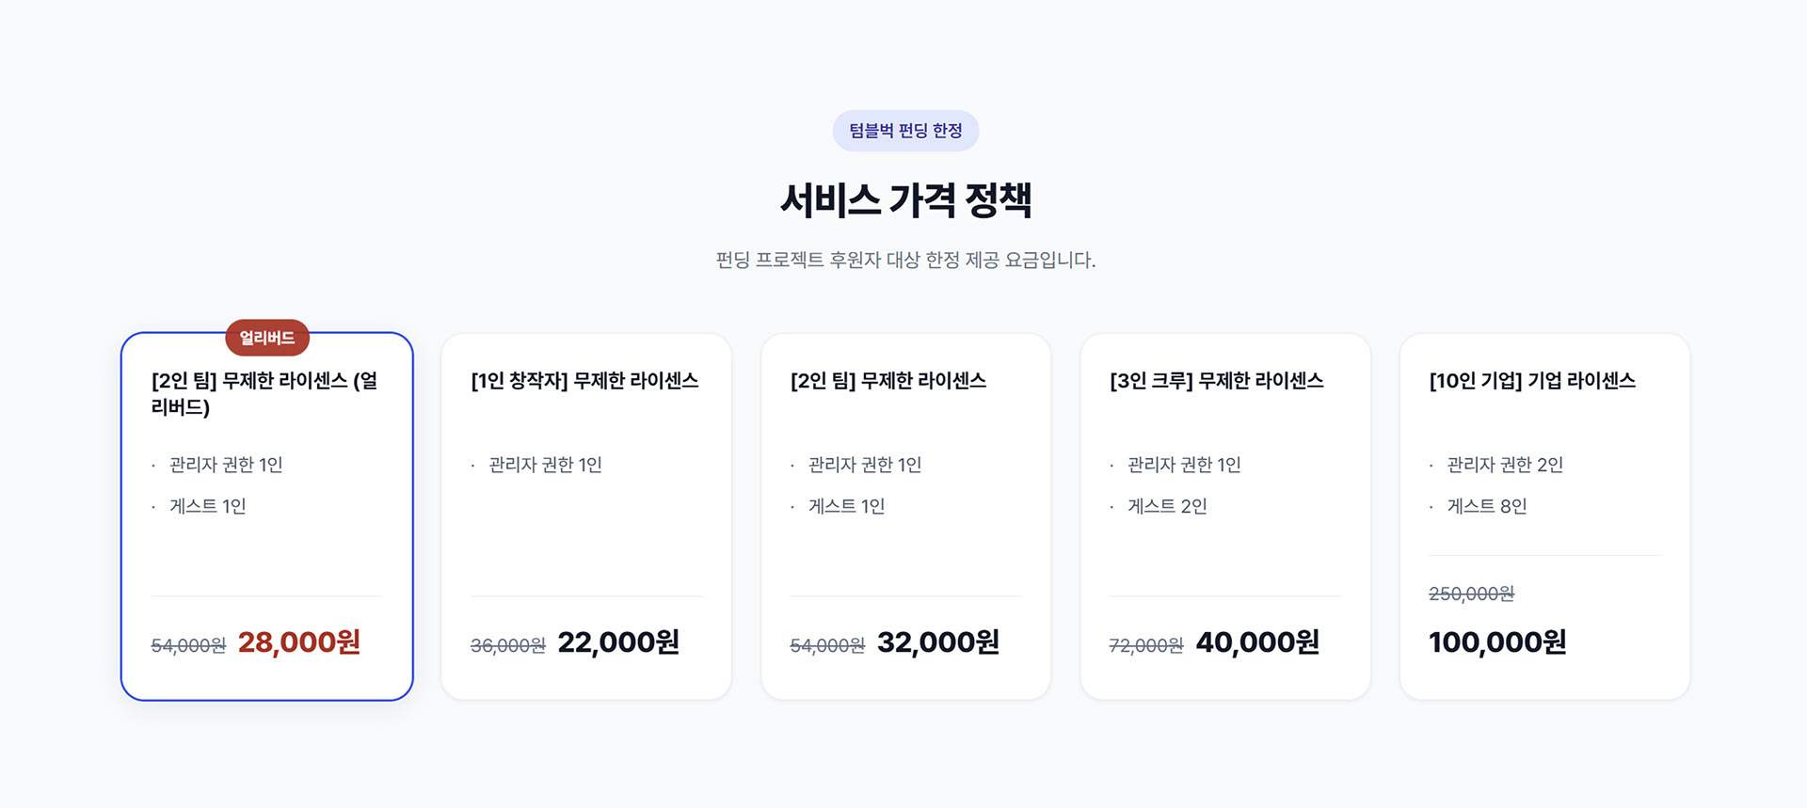The image size is (1807, 808).
Task: Click 관리자 권한 1인 in the 1인 창작자 card
Action: click(x=545, y=465)
